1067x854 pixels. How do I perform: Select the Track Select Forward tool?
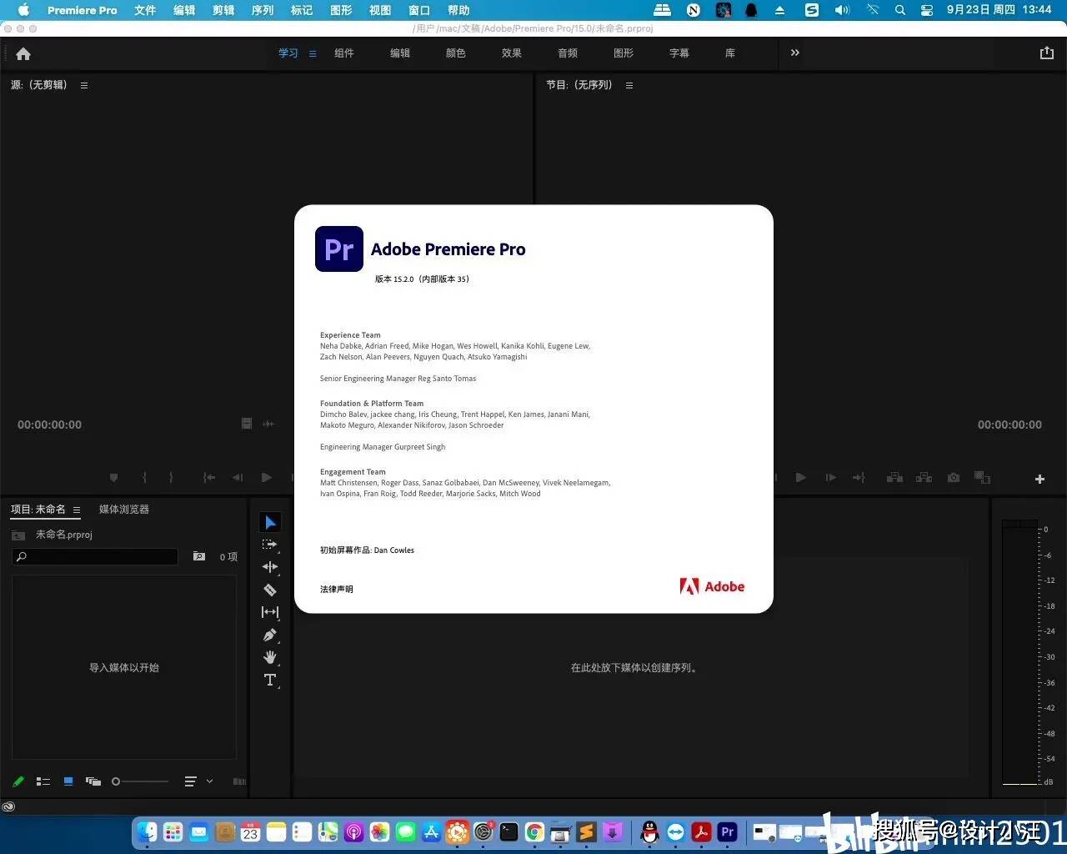269,545
